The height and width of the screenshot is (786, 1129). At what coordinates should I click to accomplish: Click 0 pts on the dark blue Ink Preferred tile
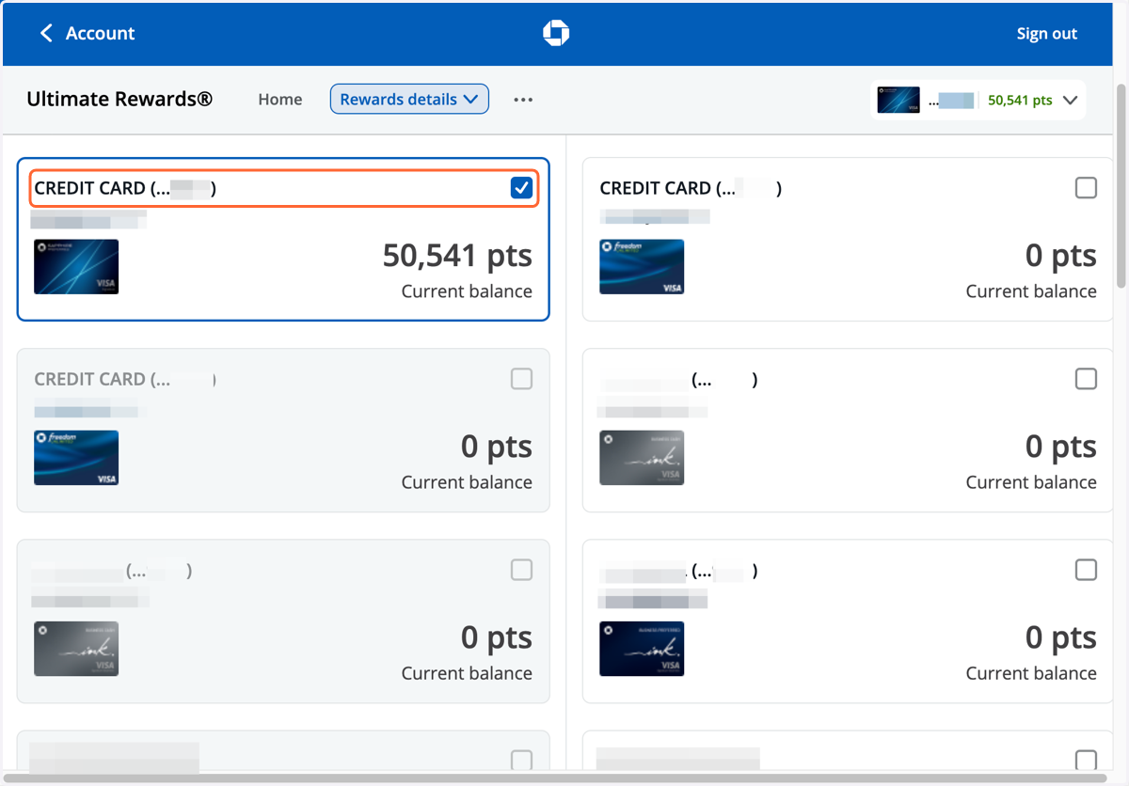click(x=1061, y=637)
